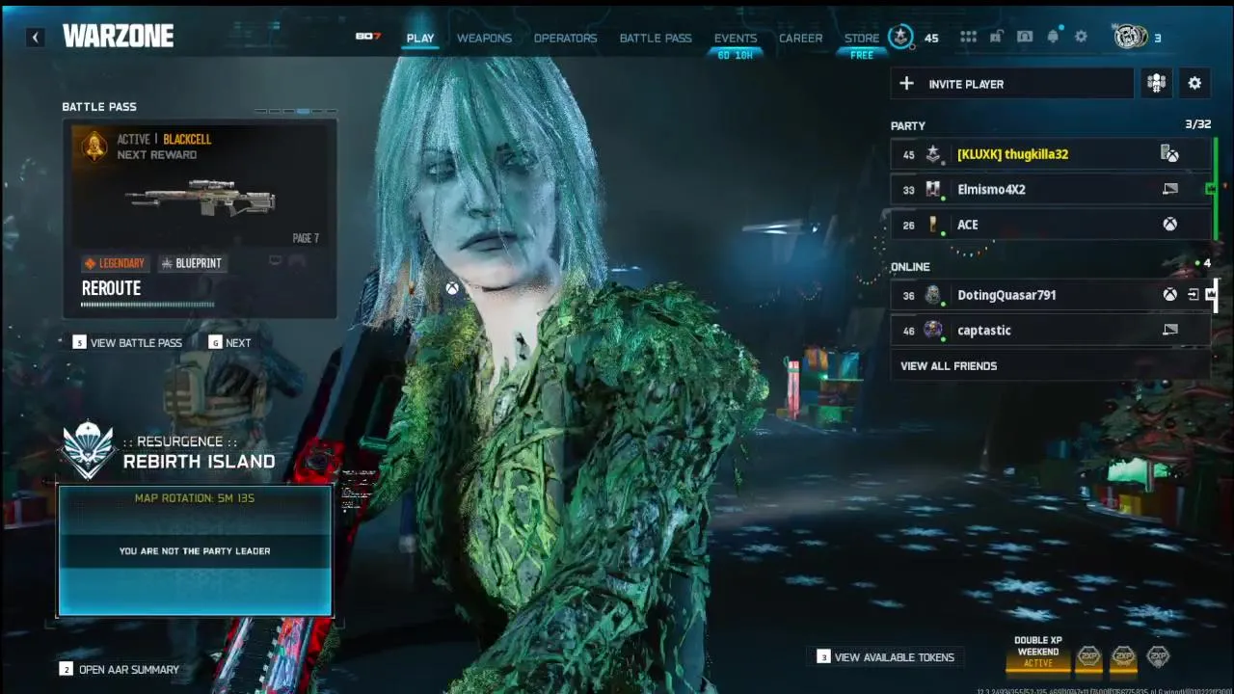Image resolution: width=1234 pixels, height=694 pixels.
Task: Click the DOUBLE XP WEEKEND ACTIVE banner
Action: tap(1038, 654)
